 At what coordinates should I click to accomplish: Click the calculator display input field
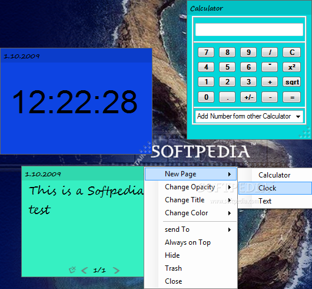[x=249, y=29]
